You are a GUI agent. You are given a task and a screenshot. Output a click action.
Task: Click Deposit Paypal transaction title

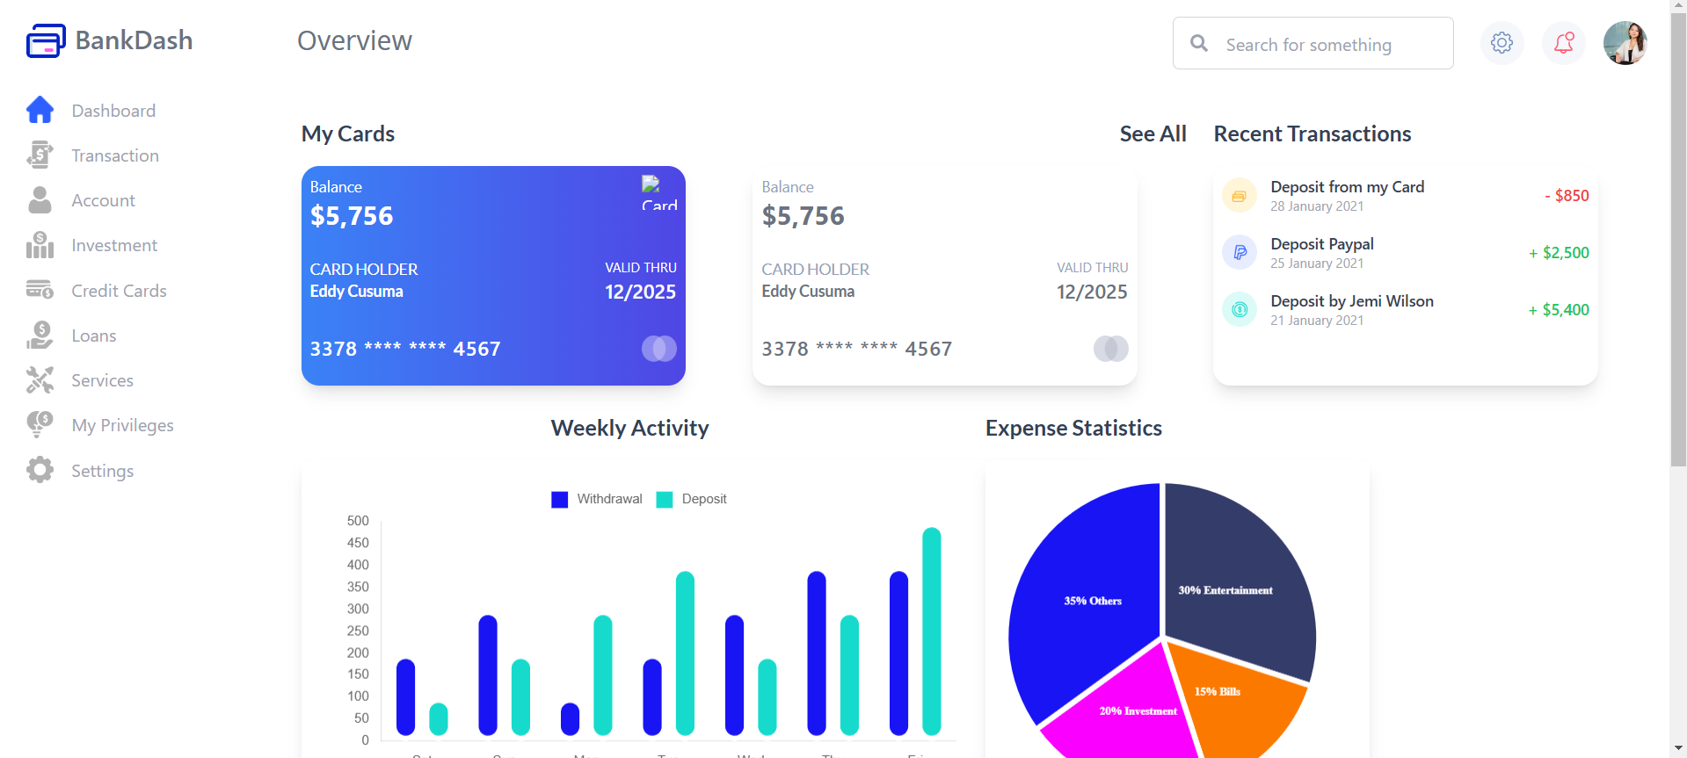coord(1321,244)
